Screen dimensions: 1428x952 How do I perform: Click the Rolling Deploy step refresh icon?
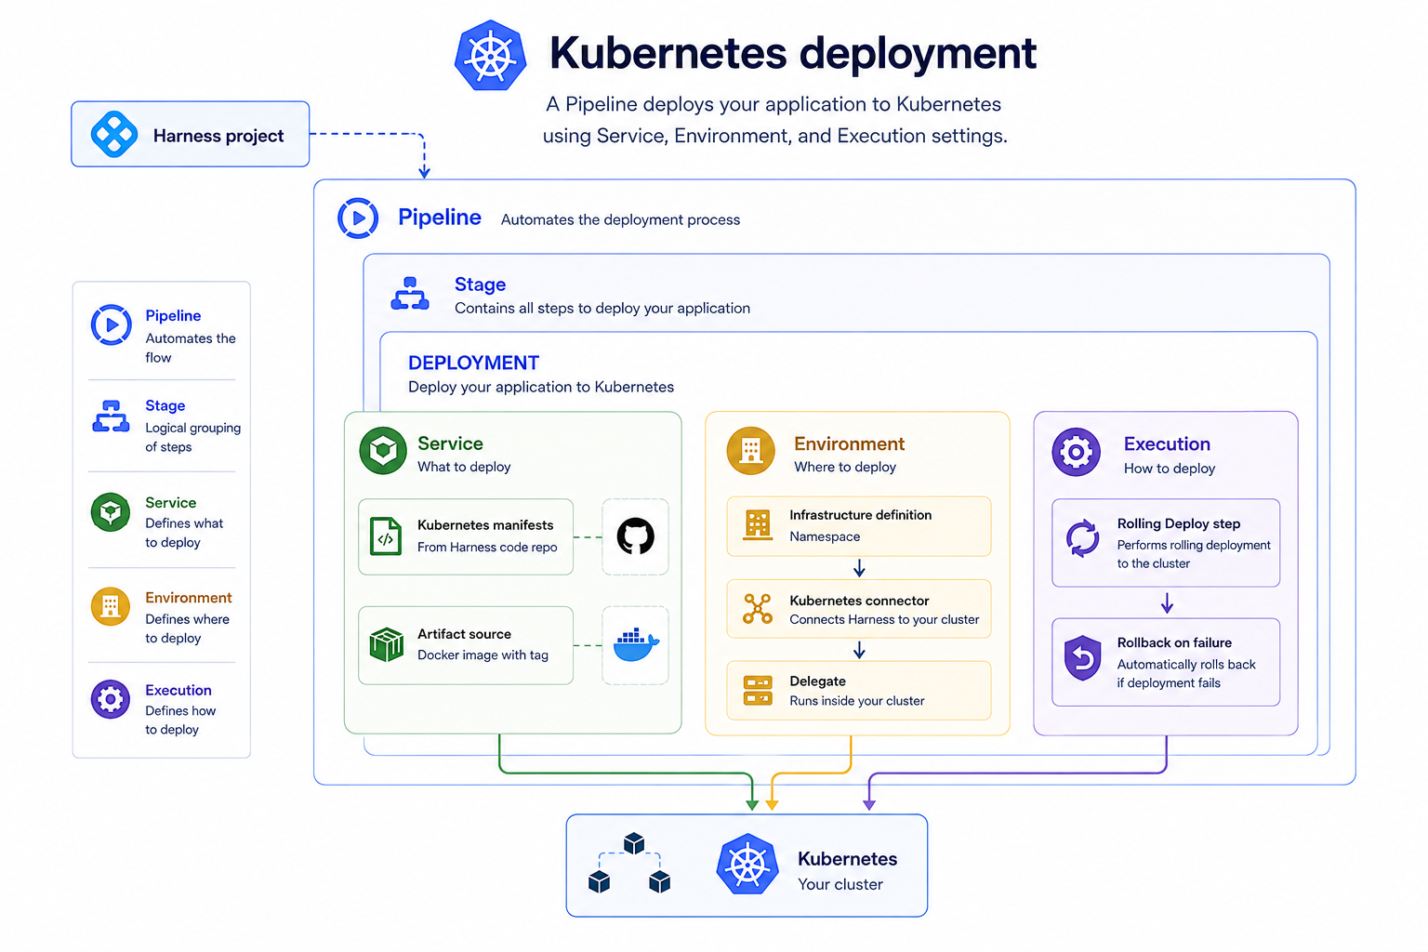click(x=1082, y=538)
